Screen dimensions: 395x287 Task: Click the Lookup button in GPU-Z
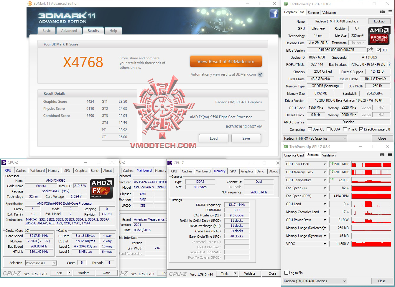[379, 21]
